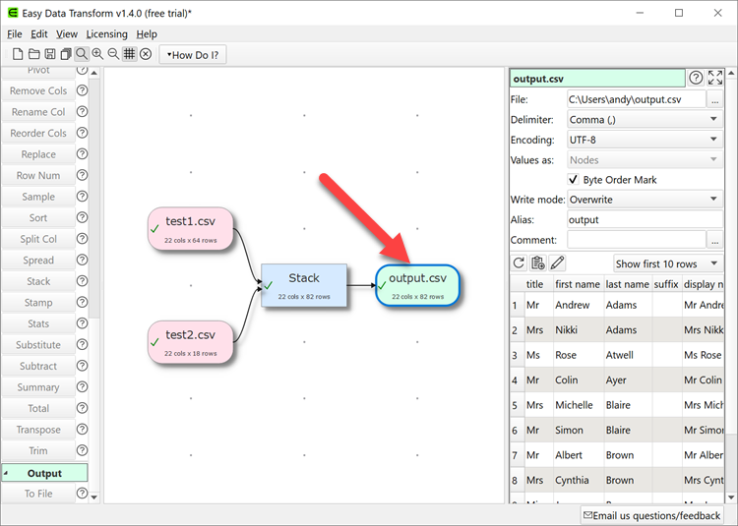The height and width of the screenshot is (526, 738).
Task: Open the File menu
Action: [15, 34]
